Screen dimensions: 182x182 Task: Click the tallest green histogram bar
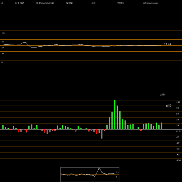click(x=115, y=115)
